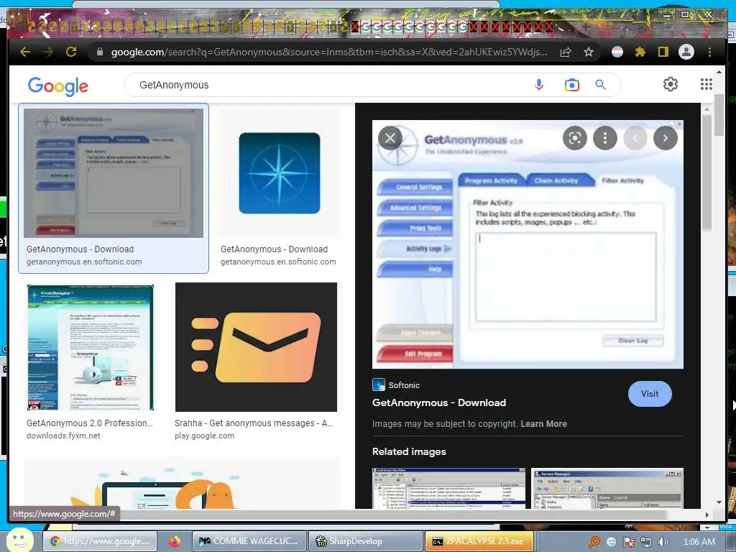
Task: Open the Chrome profile avatar
Action: (x=686, y=52)
